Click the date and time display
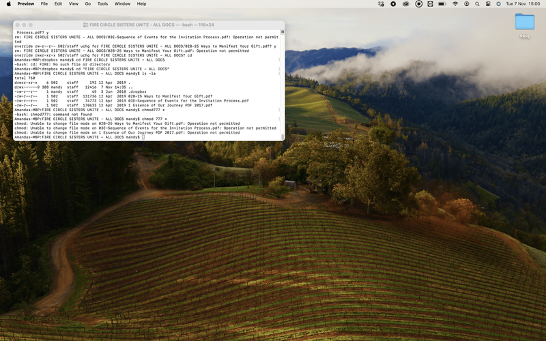 point(522,3)
